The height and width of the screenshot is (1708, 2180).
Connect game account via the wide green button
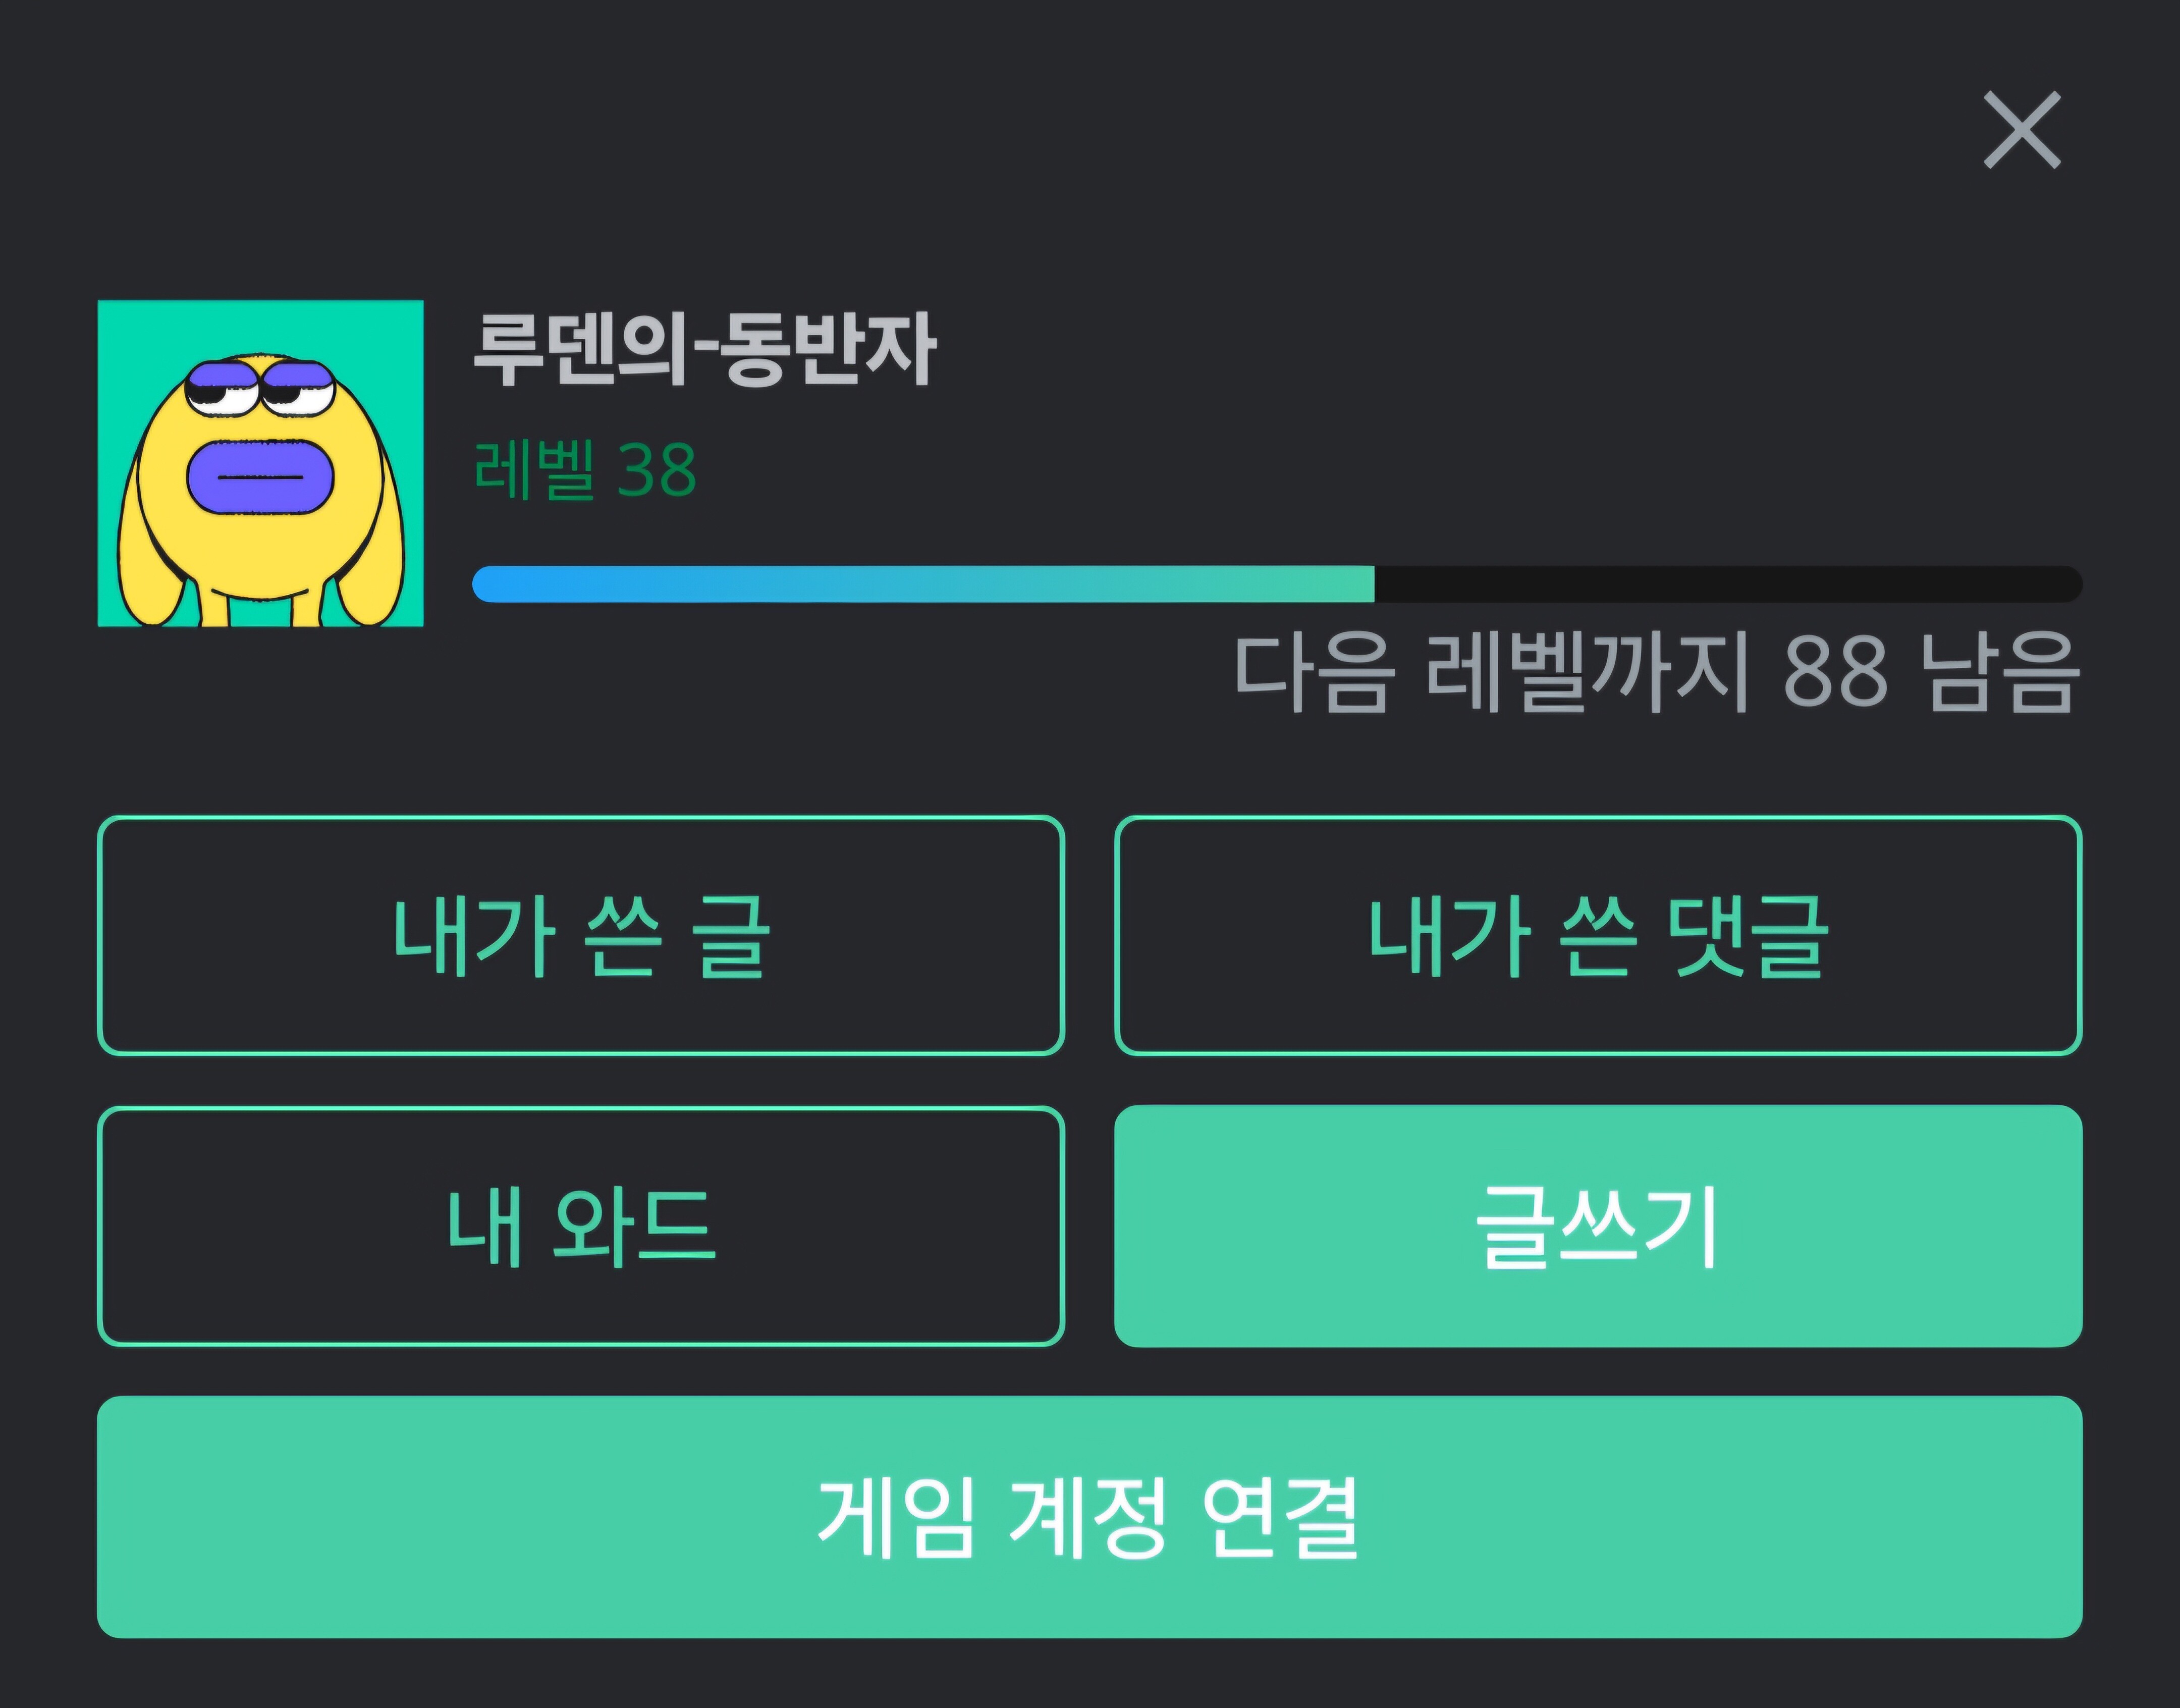[x=1089, y=1517]
